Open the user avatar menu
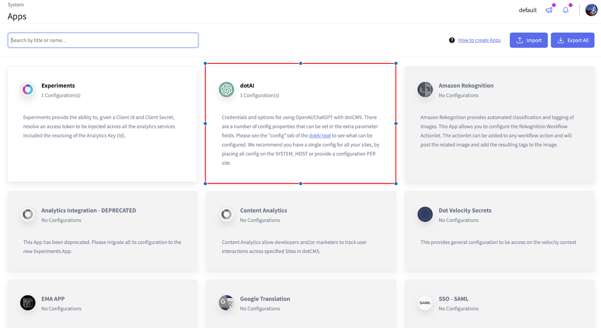This screenshot has width=601, height=328. [591, 10]
